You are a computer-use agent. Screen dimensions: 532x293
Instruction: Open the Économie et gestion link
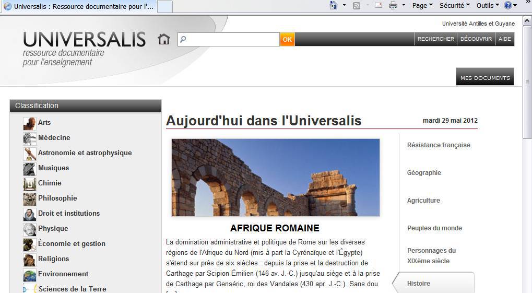(x=72, y=244)
